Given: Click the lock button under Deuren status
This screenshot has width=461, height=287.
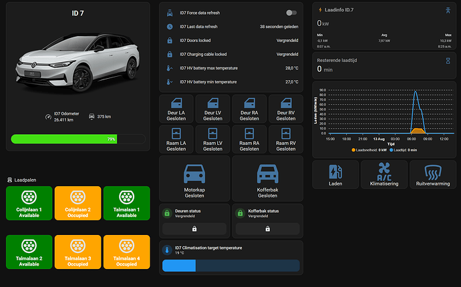Looking at the screenshot, I should [194, 229].
